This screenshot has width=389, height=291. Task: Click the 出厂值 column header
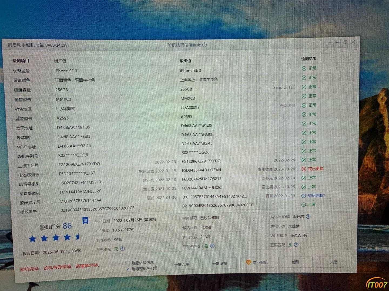pyautogui.click(x=60, y=61)
